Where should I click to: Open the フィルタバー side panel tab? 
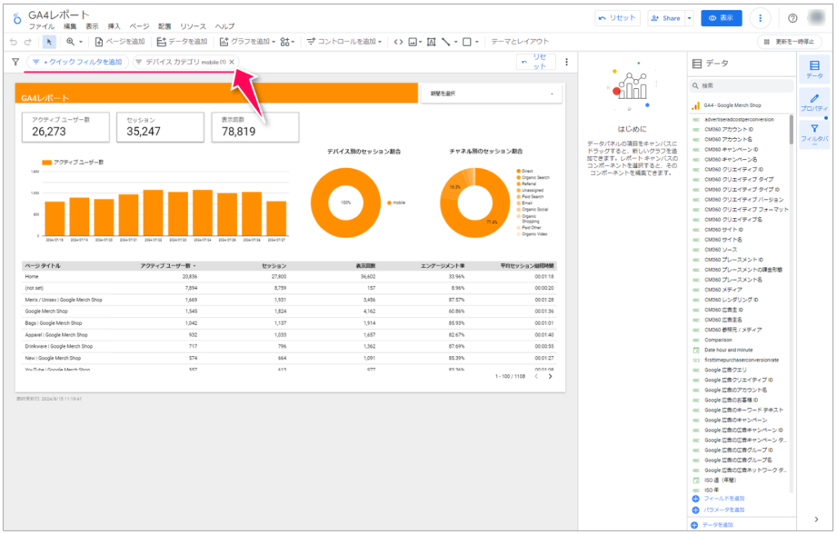(x=814, y=133)
